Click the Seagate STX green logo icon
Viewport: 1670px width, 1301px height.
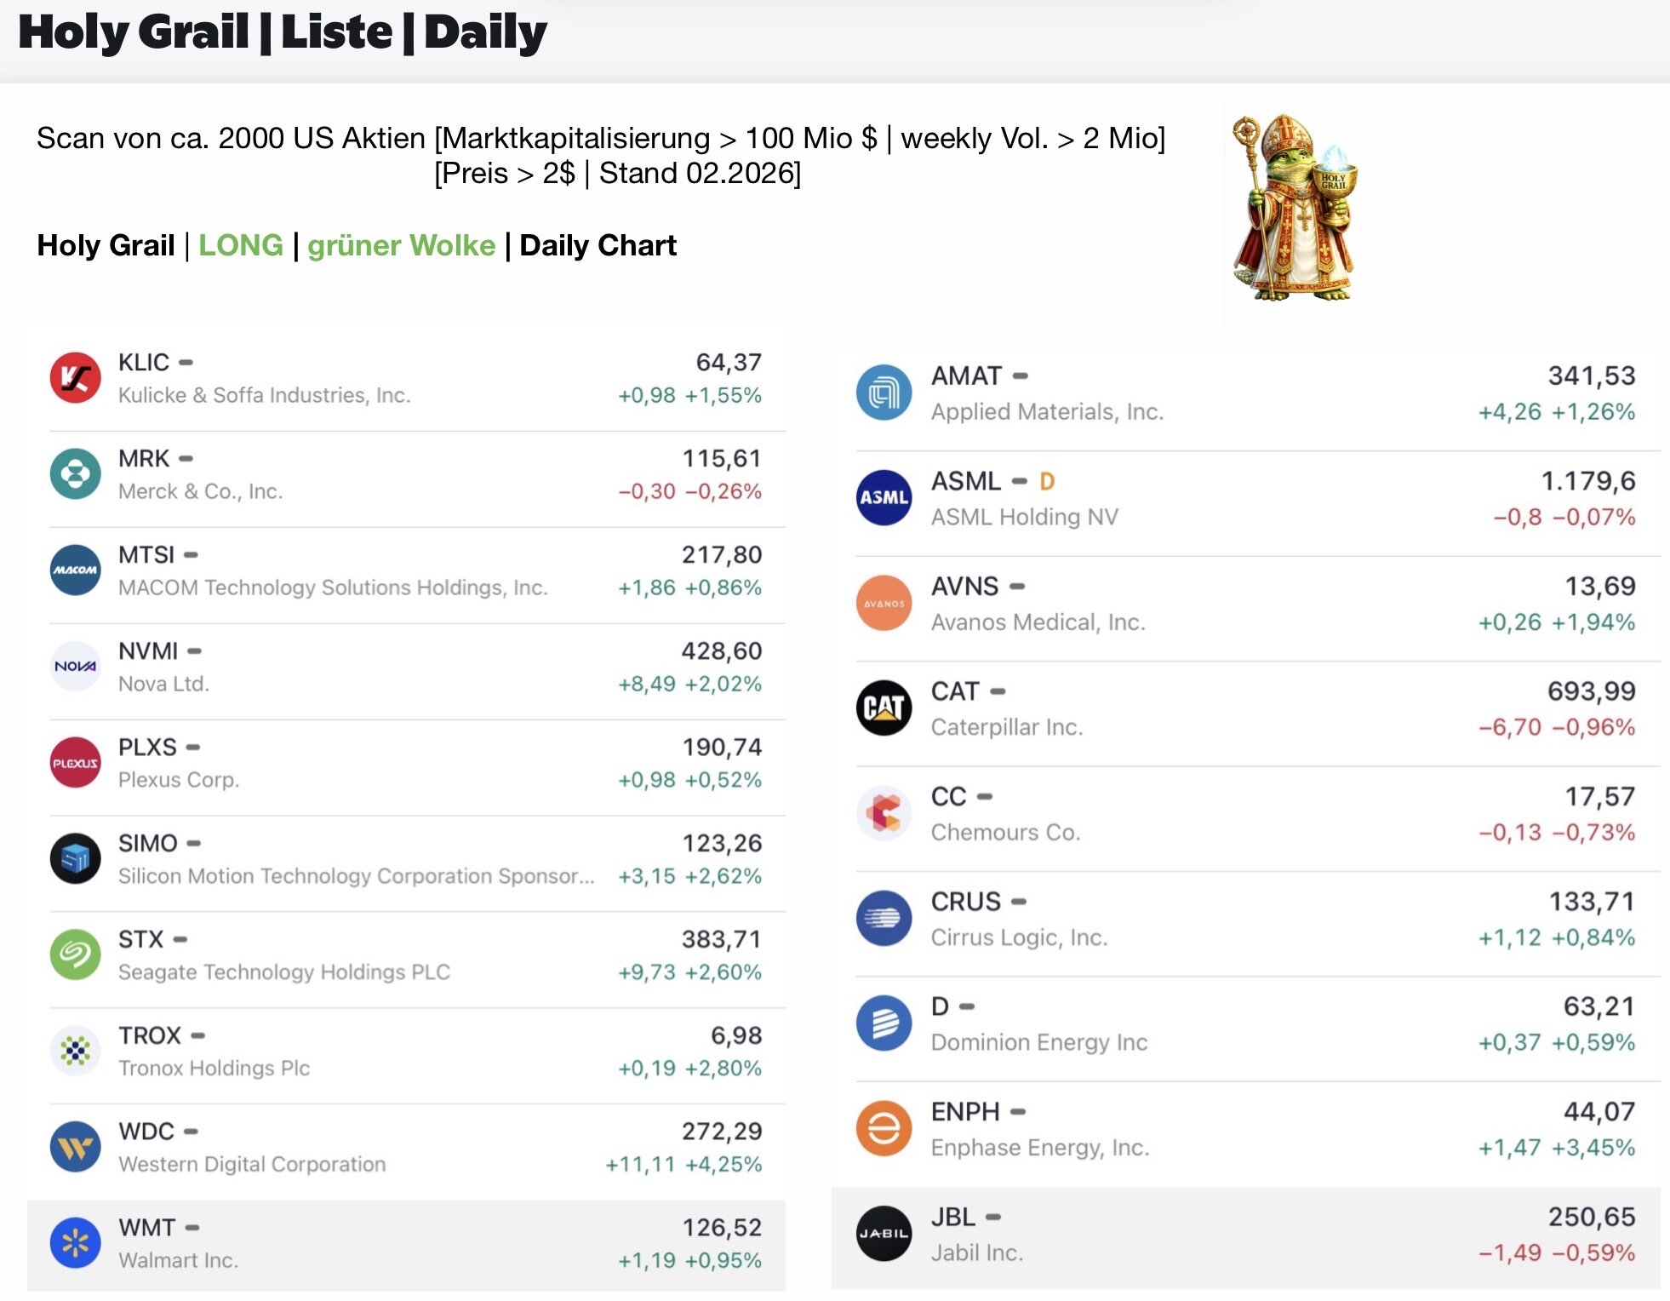[75, 954]
